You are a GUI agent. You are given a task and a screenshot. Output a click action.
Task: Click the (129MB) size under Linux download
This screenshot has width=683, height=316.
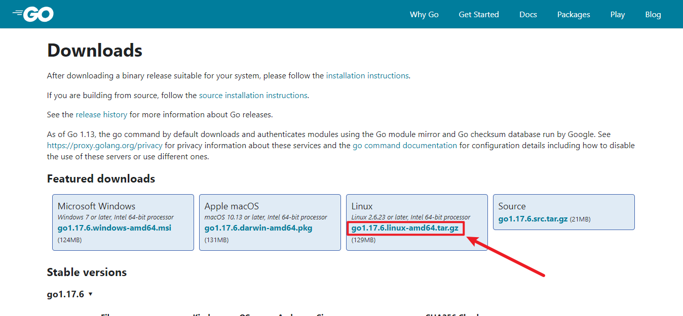[x=363, y=240]
